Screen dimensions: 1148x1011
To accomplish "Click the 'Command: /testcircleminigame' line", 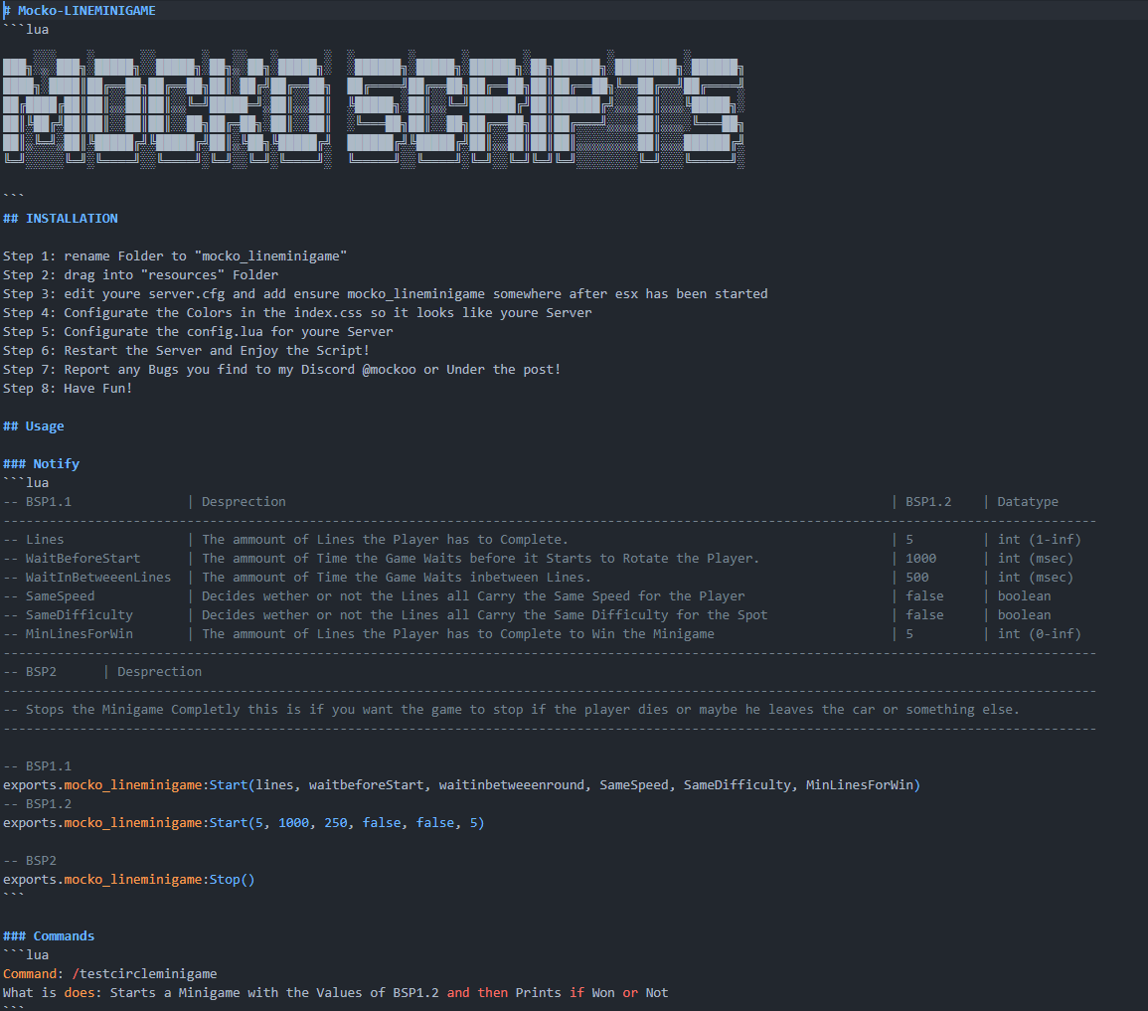I will pos(109,973).
